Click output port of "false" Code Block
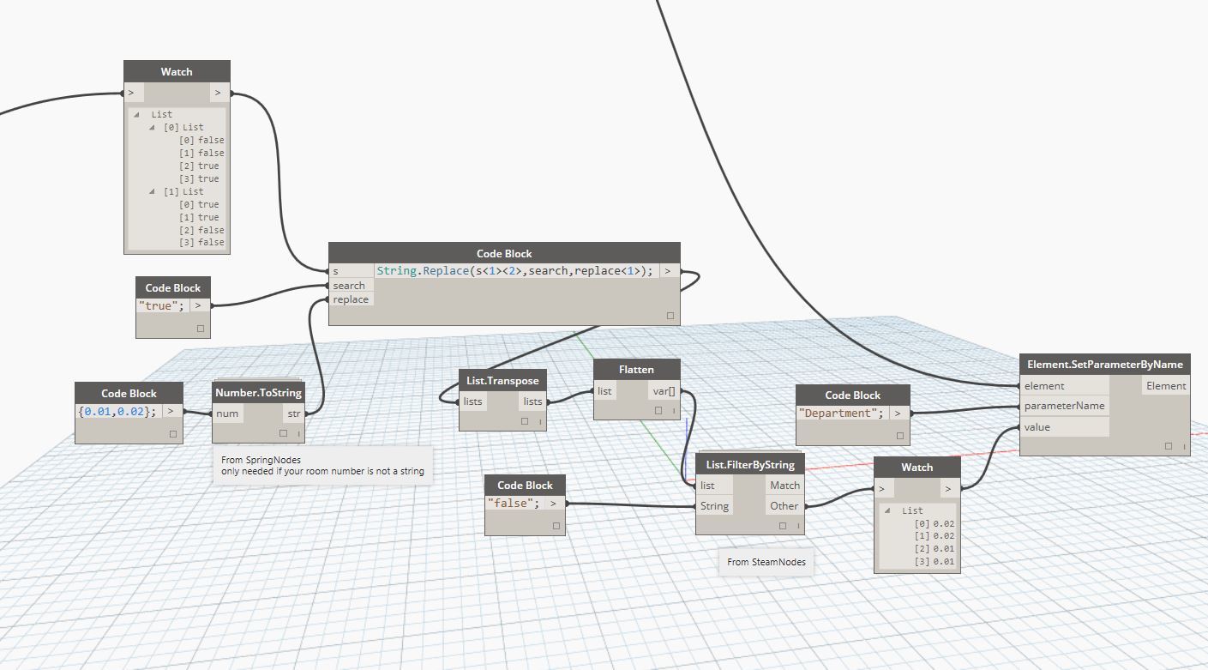The height and width of the screenshot is (670, 1208). tap(554, 504)
